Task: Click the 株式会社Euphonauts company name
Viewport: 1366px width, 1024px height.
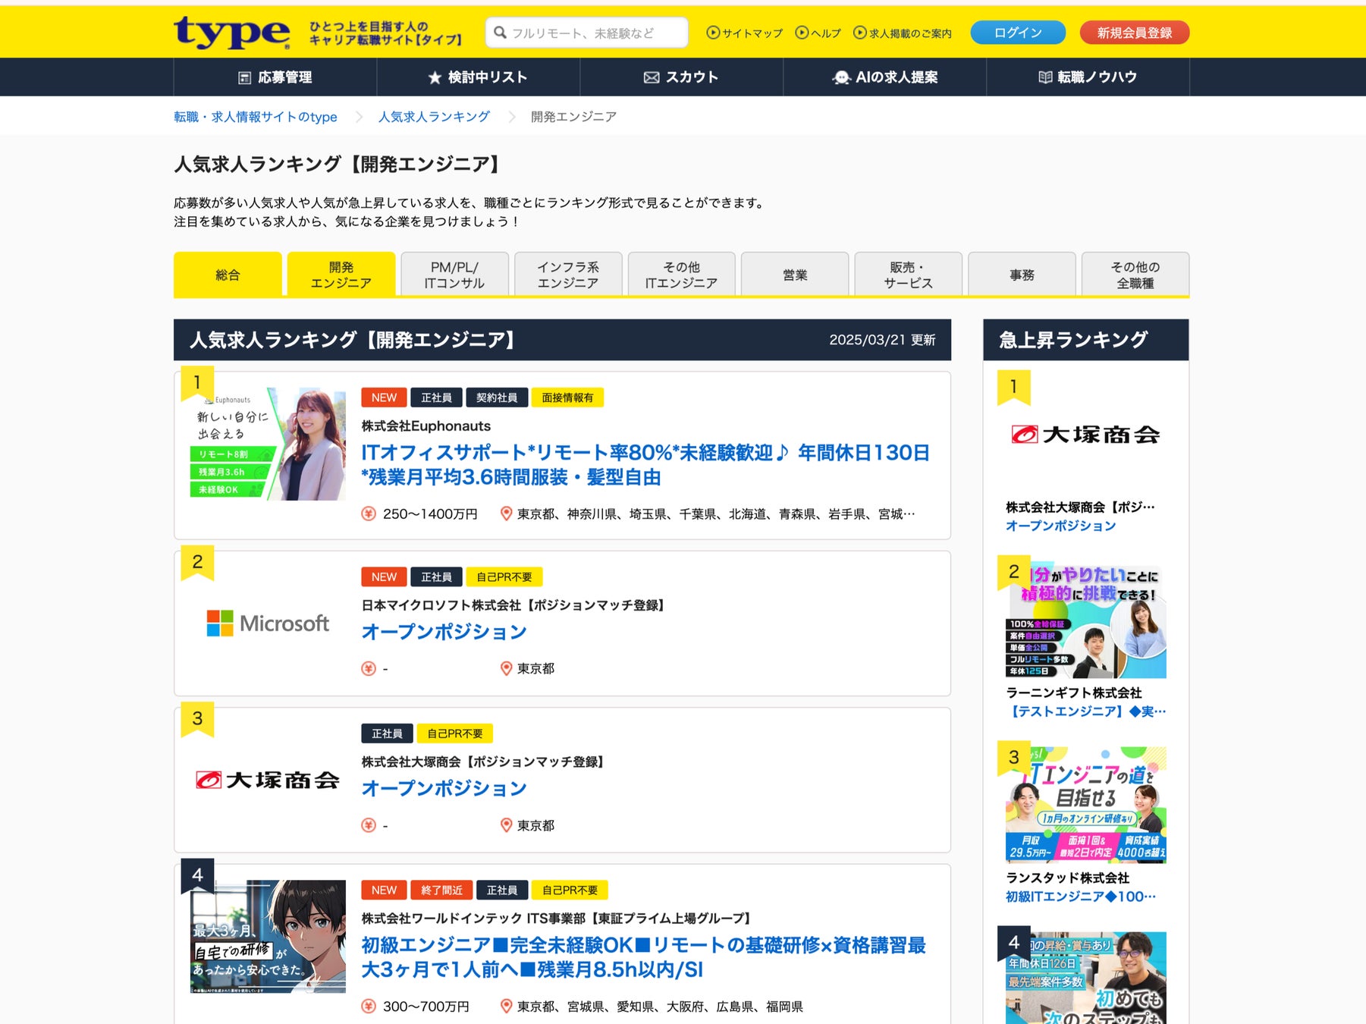Action: 426,426
